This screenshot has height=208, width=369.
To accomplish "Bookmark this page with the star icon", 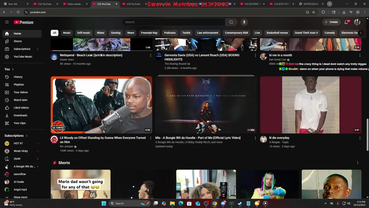I will click(x=314, y=12).
